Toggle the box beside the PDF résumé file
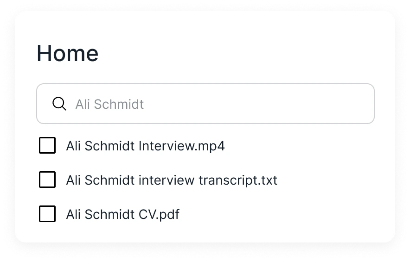Viewport: 410px width, 261px height. click(x=47, y=214)
